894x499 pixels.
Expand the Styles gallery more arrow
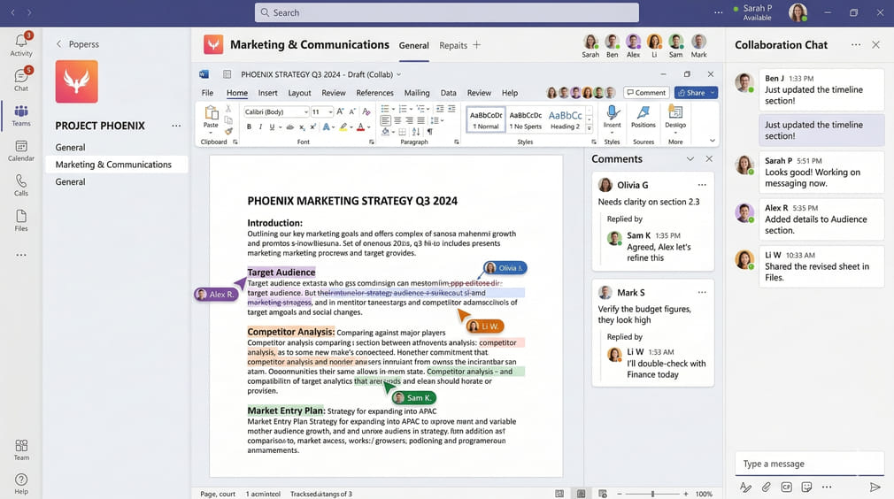[x=590, y=129]
